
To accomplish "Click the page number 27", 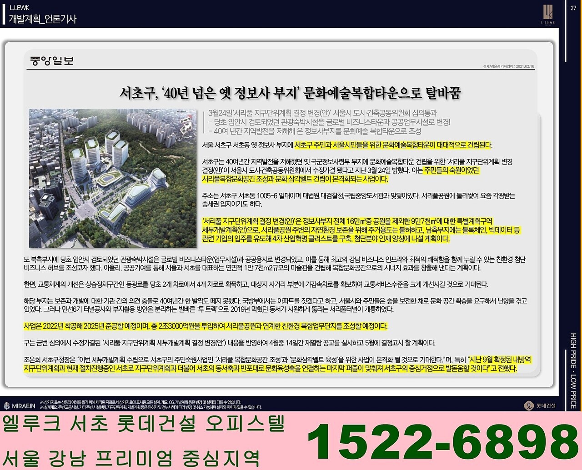I will pos(573,8).
